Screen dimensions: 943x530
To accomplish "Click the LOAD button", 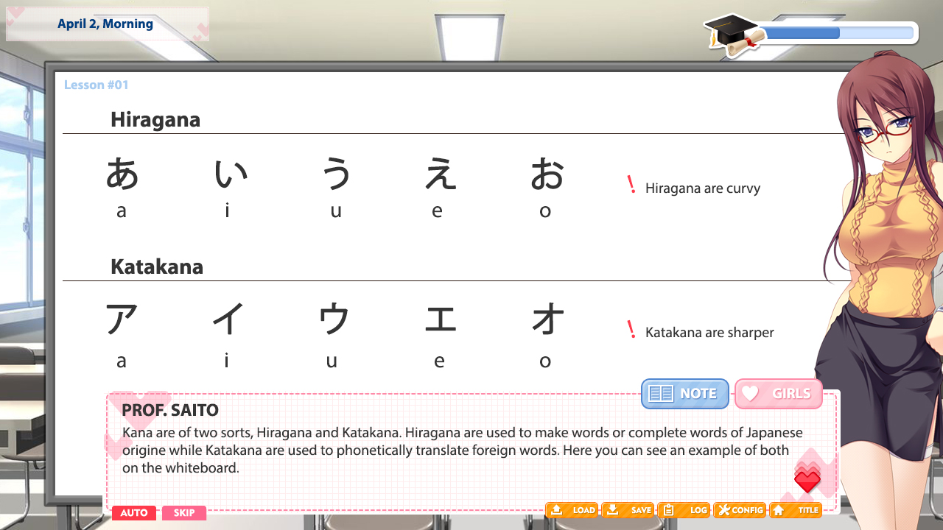I will click(x=572, y=510).
